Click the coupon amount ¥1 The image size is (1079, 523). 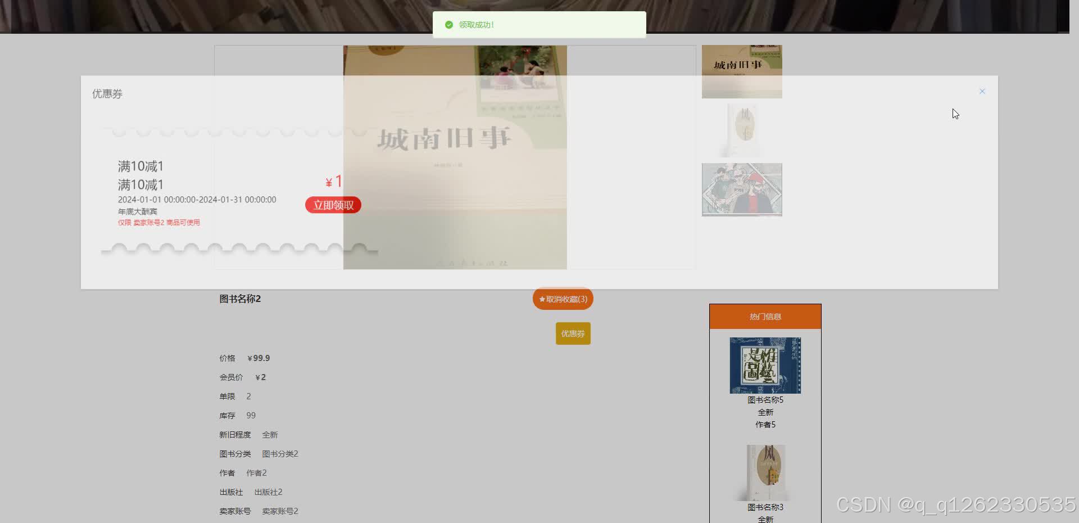(334, 182)
